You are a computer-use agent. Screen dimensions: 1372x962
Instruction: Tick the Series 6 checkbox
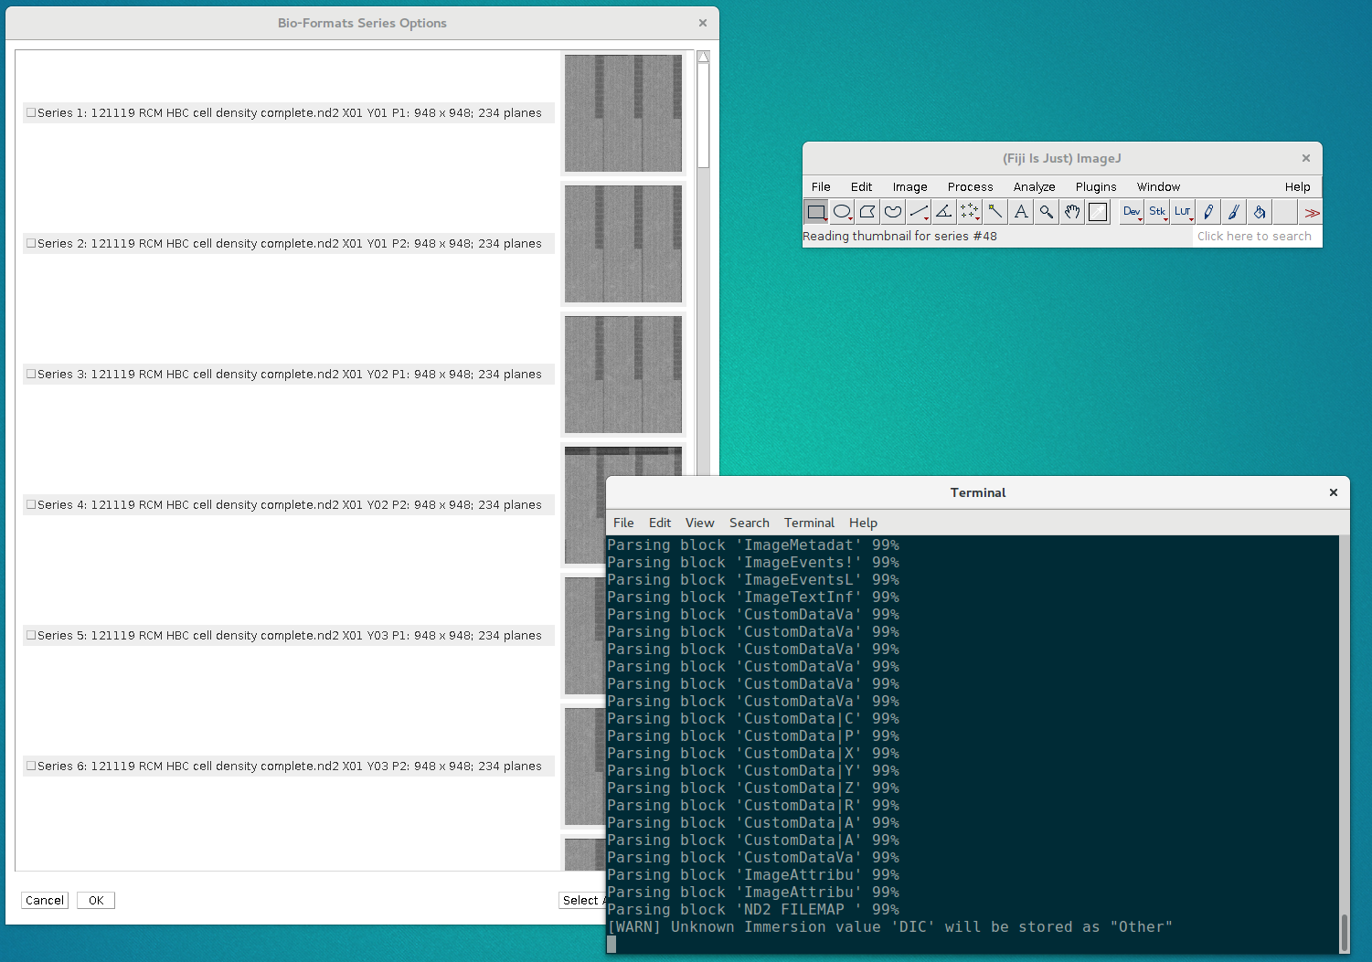[x=30, y=766]
